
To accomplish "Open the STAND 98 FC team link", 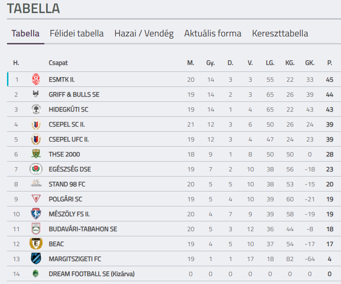I will pos(67,184).
